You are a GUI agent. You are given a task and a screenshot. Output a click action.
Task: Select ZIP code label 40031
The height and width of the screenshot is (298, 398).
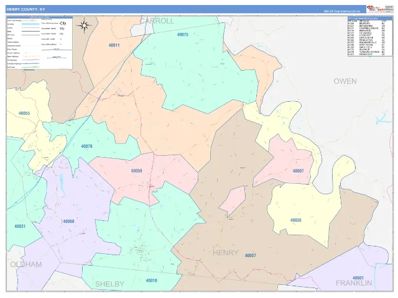click(x=20, y=226)
